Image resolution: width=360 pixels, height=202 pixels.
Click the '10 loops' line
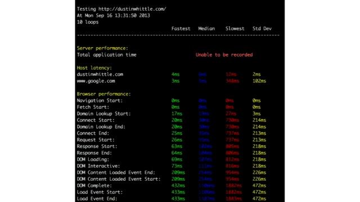(x=88, y=22)
